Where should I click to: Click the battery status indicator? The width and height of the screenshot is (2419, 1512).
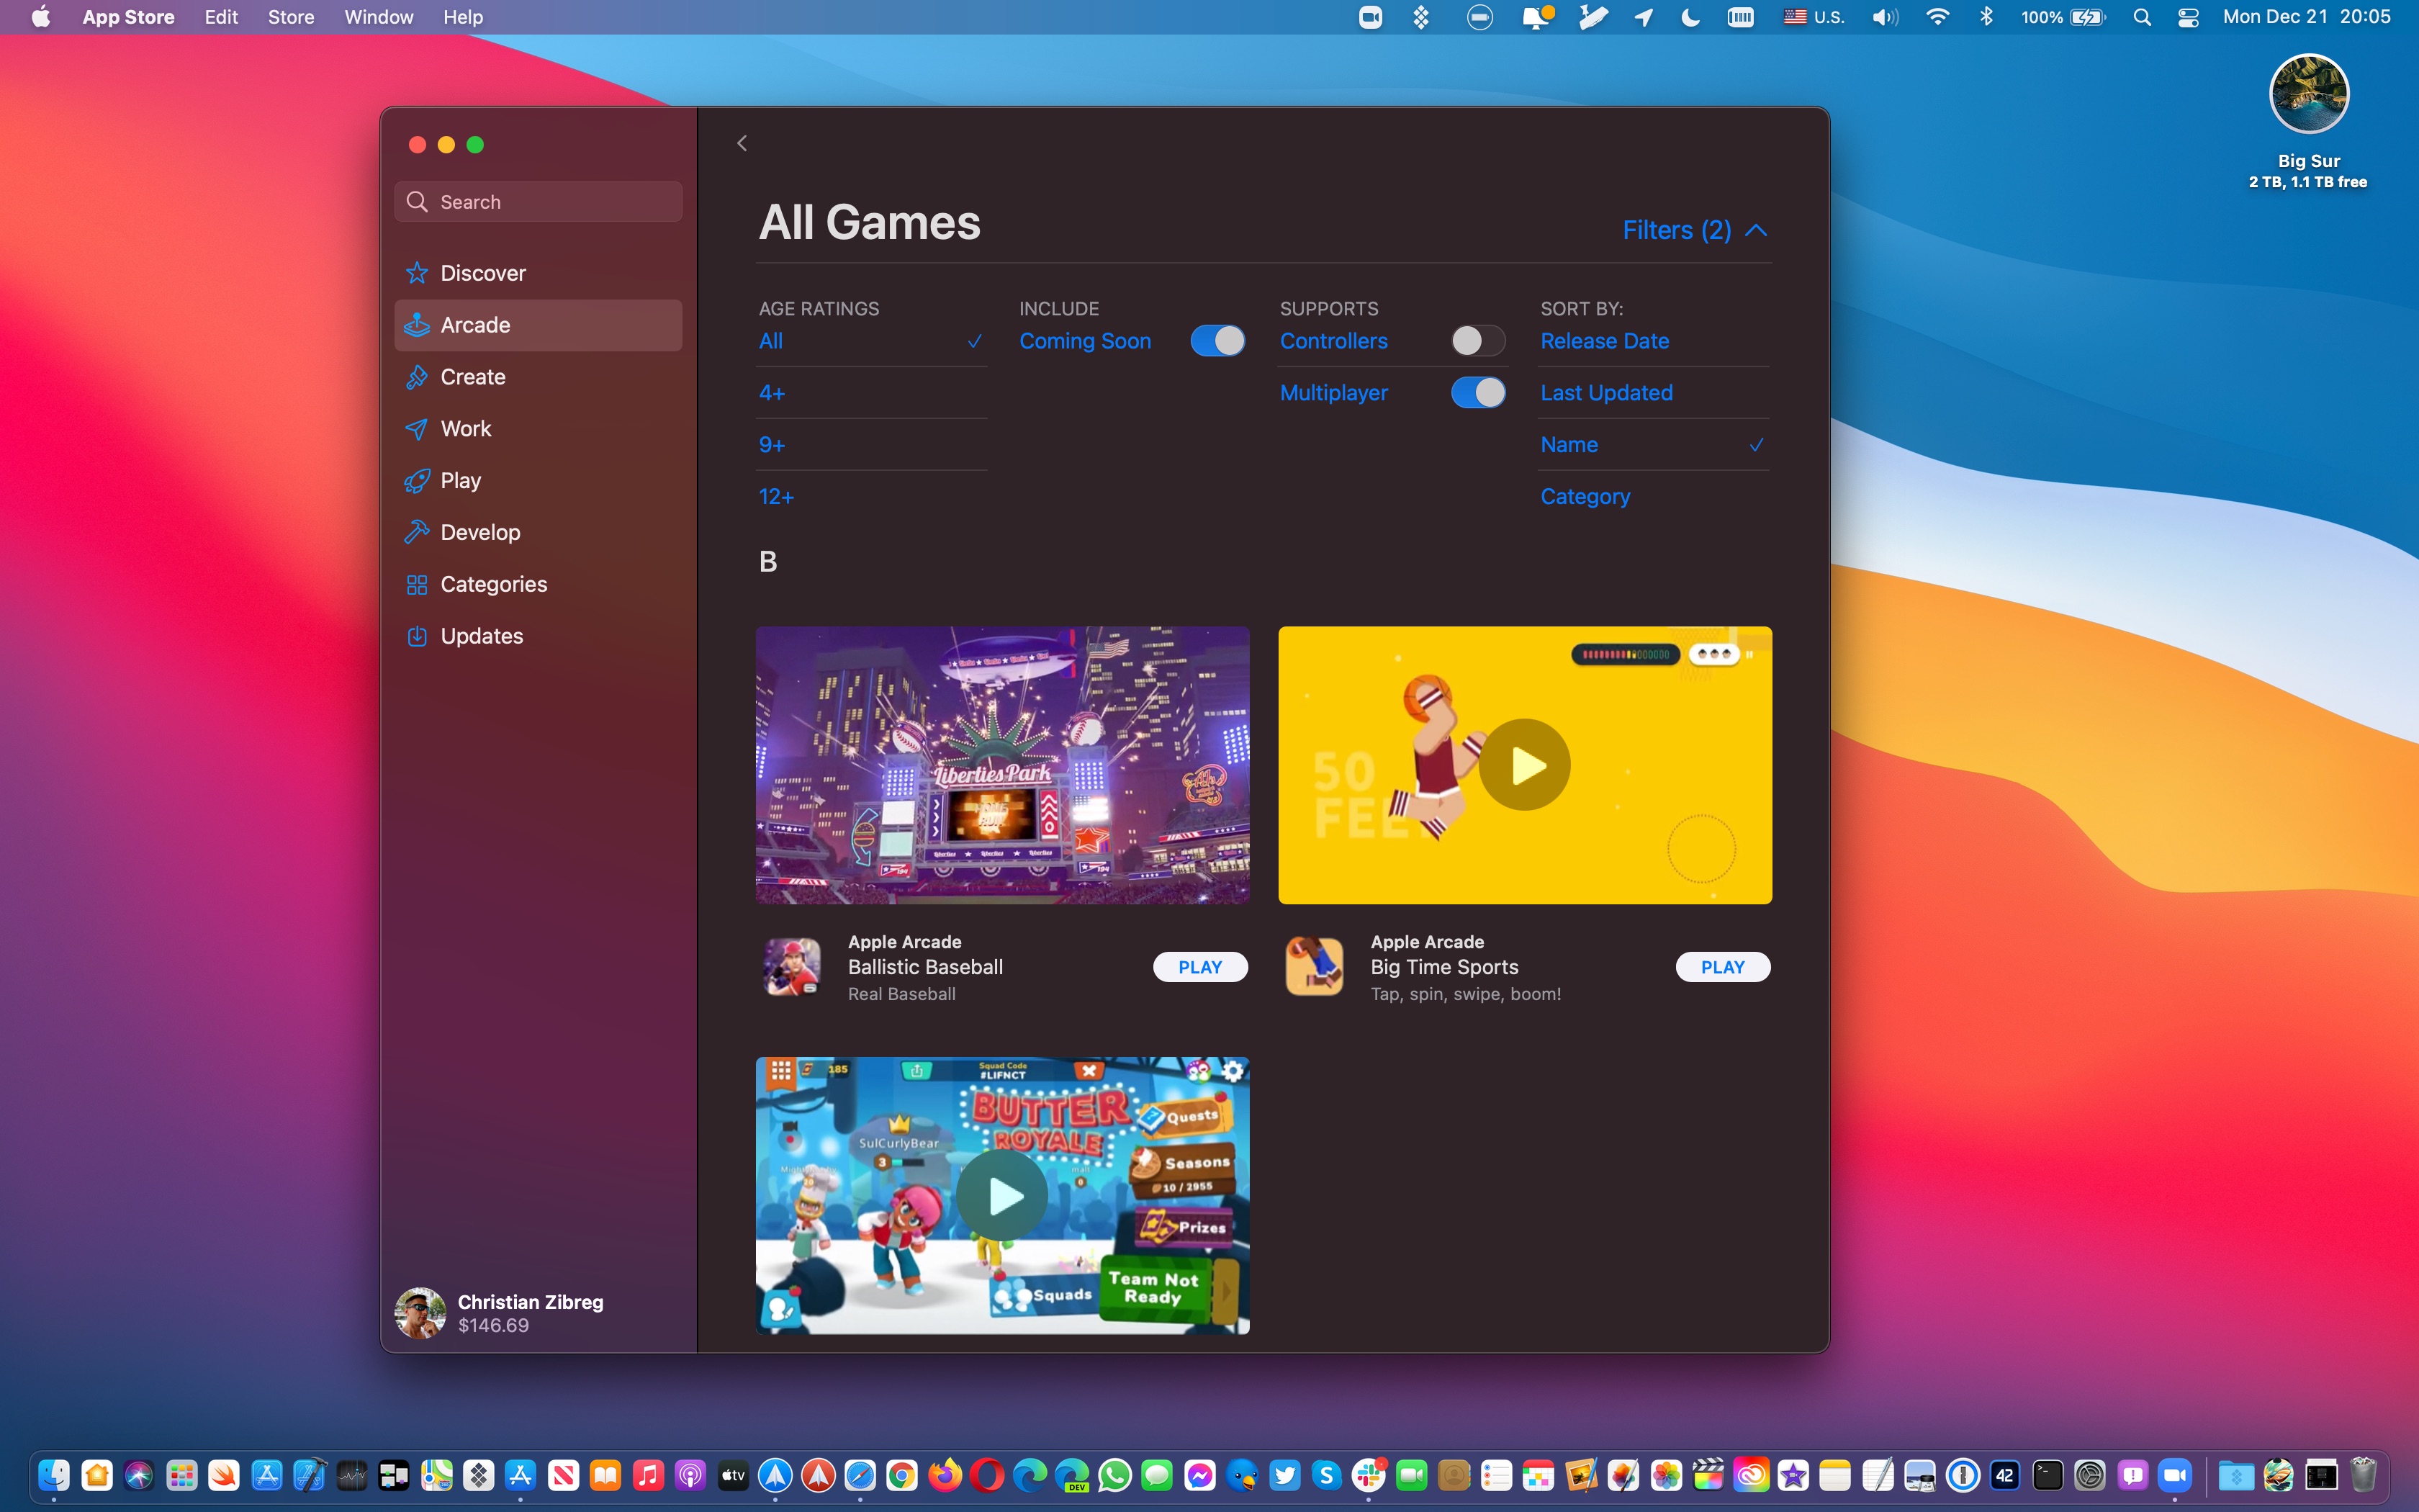tap(2062, 17)
